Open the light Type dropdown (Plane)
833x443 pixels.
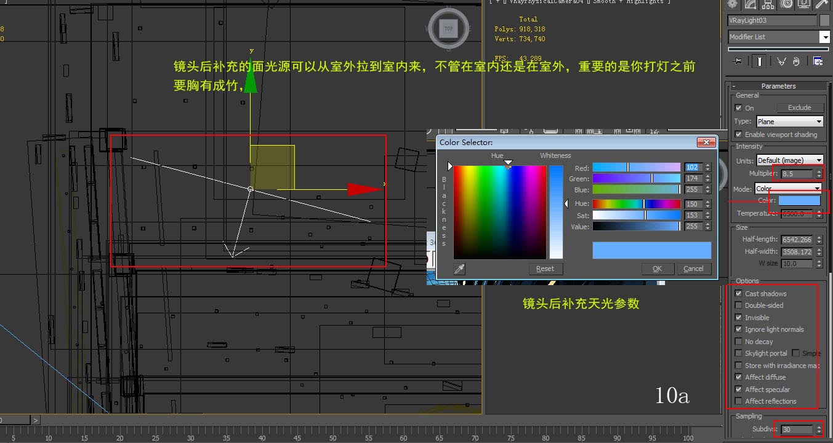tap(789, 122)
